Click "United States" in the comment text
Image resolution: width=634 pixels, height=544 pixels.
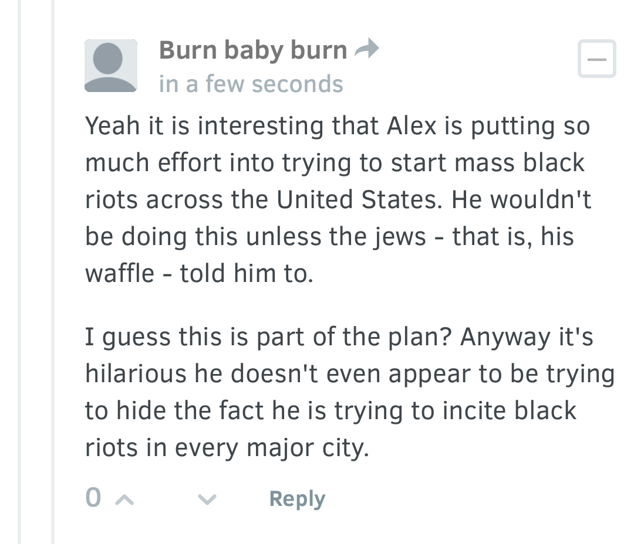click(x=357, y=200)
